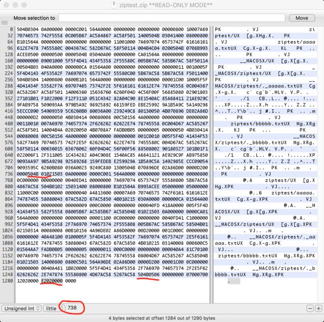Click ASCII text bbbb.txtUX on line 1248

pyautogui.click(x=230, y=275)
